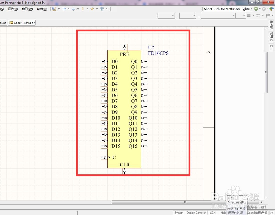Click the horizontal scrollbar right arrow

tap(261, 202)
